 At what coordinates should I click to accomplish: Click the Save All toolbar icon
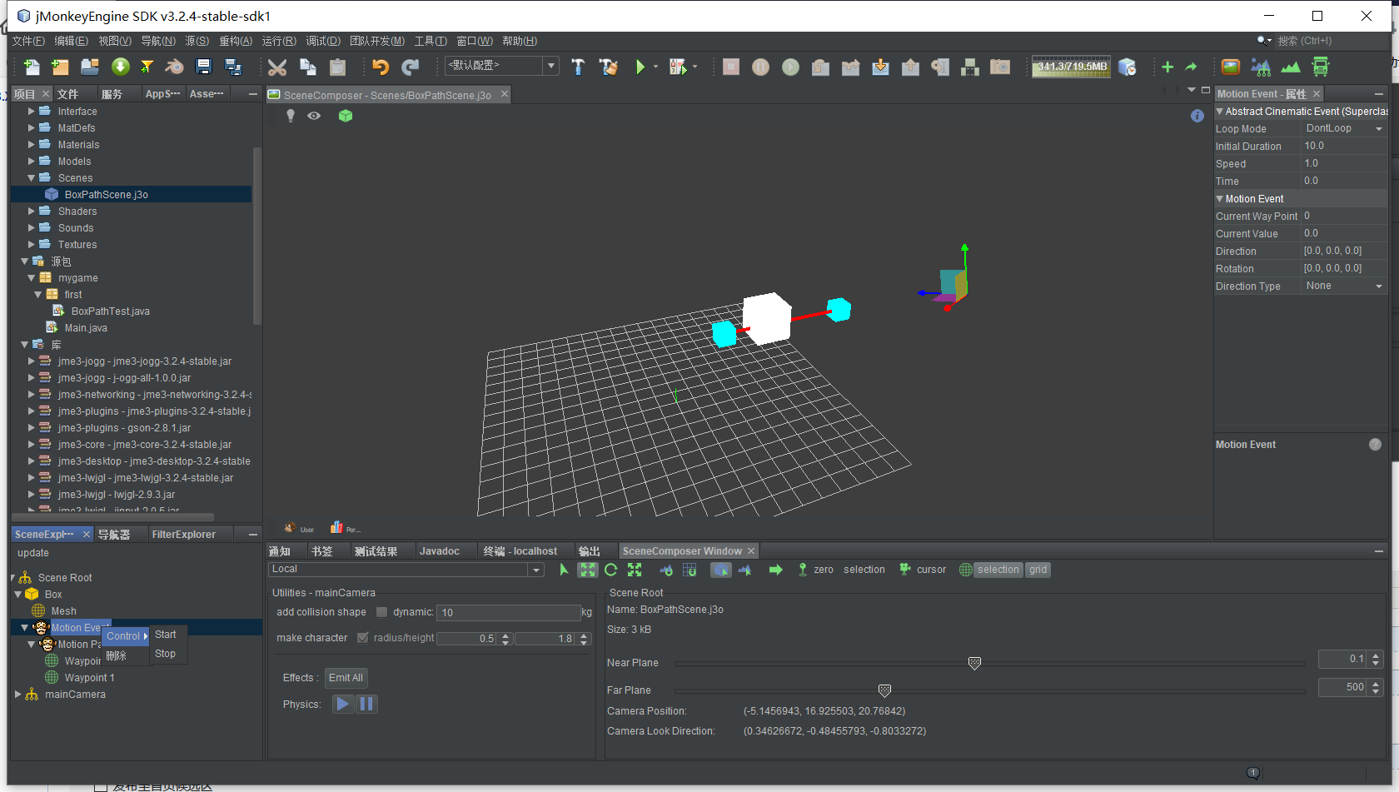[233, 67]
